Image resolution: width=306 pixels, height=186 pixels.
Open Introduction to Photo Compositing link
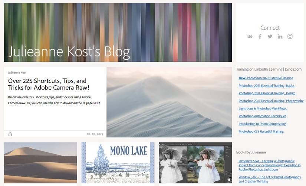click(262, 124)
